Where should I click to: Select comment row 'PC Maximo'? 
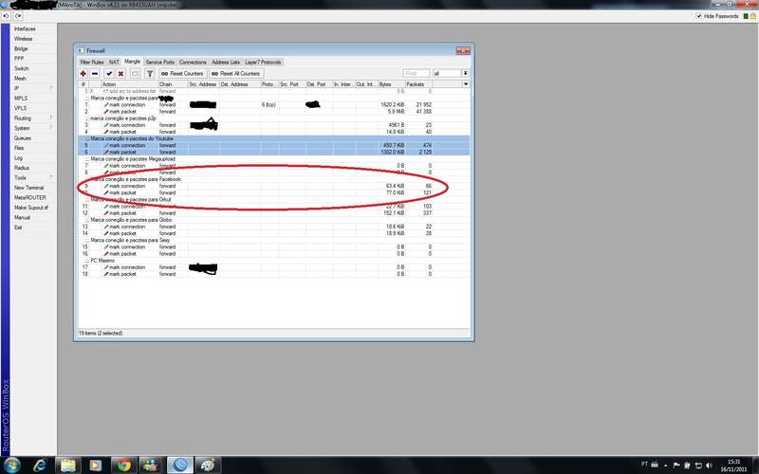[x=274, y=260]
